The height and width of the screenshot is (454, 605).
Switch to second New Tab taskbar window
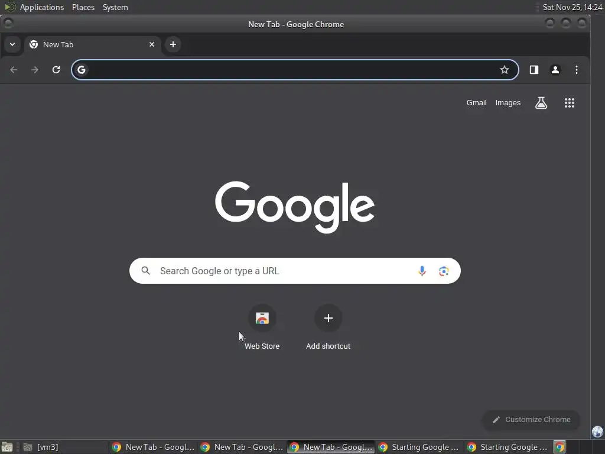coord(242,447)
